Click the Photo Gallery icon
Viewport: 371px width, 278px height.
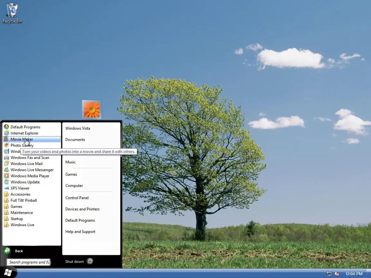coord(6,145)
